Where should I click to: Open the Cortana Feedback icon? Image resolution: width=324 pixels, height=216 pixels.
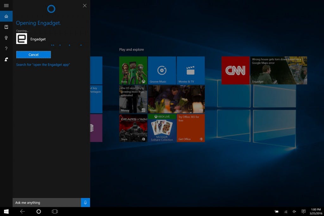pyautogui.click(x=6, y=59)
